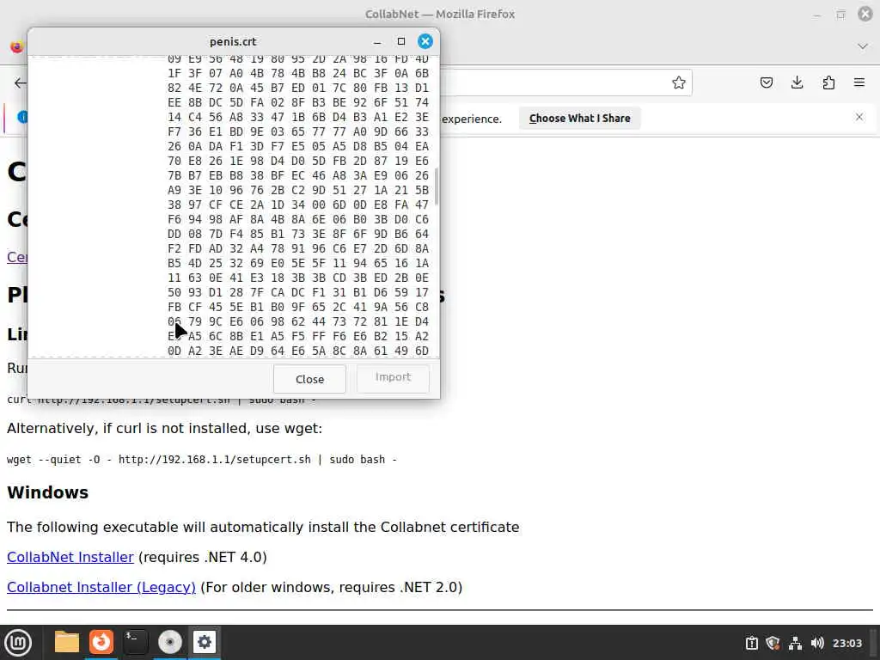Screen dimensions: 880x660
Task: Click the Import button in the certificate dialog
Action: click(393, 377)
